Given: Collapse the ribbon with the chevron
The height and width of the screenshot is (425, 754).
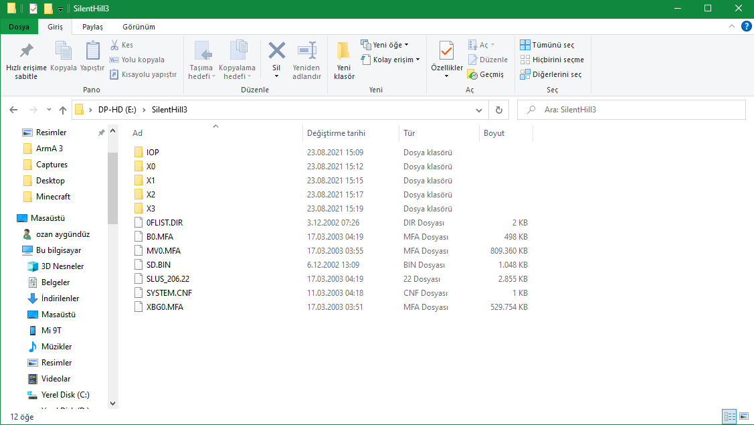Looking at the screenshot, I should pos(731,27).
